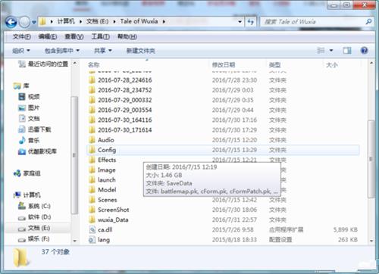Sort by the 大小 column header
This screenshot has height=274, width=379.
[x=332, y=65]
